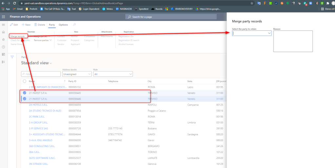
Task: Uncheck row with Party ID 000038445
Action: pyautogui.click(x=25, y=93)
